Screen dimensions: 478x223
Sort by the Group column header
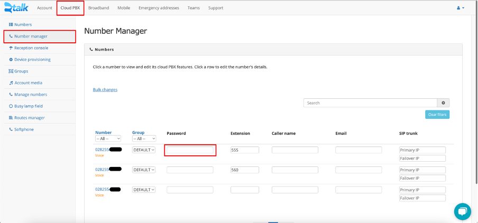[x=138, y=133]
